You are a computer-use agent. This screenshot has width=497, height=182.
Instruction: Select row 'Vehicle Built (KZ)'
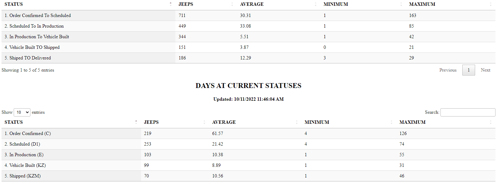[x=248, y=165]
